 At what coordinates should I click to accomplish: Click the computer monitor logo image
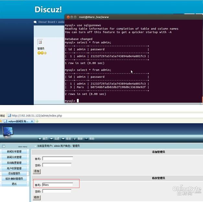8,132
